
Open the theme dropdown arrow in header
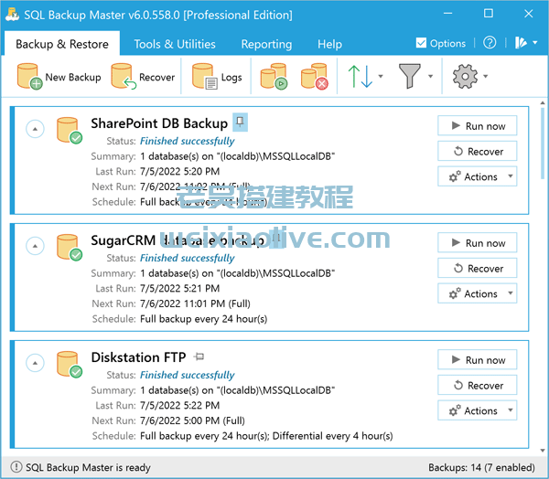(x=535, y=43)
